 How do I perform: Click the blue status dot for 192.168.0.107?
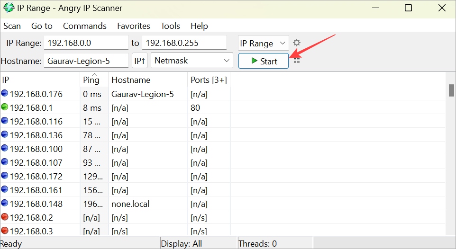click(x=5, y=161)
